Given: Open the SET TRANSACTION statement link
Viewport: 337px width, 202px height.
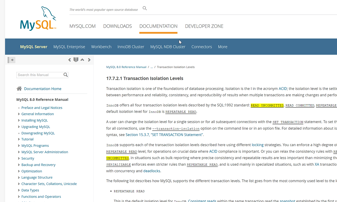Looking at the screenshot, I should click(288, 122).
